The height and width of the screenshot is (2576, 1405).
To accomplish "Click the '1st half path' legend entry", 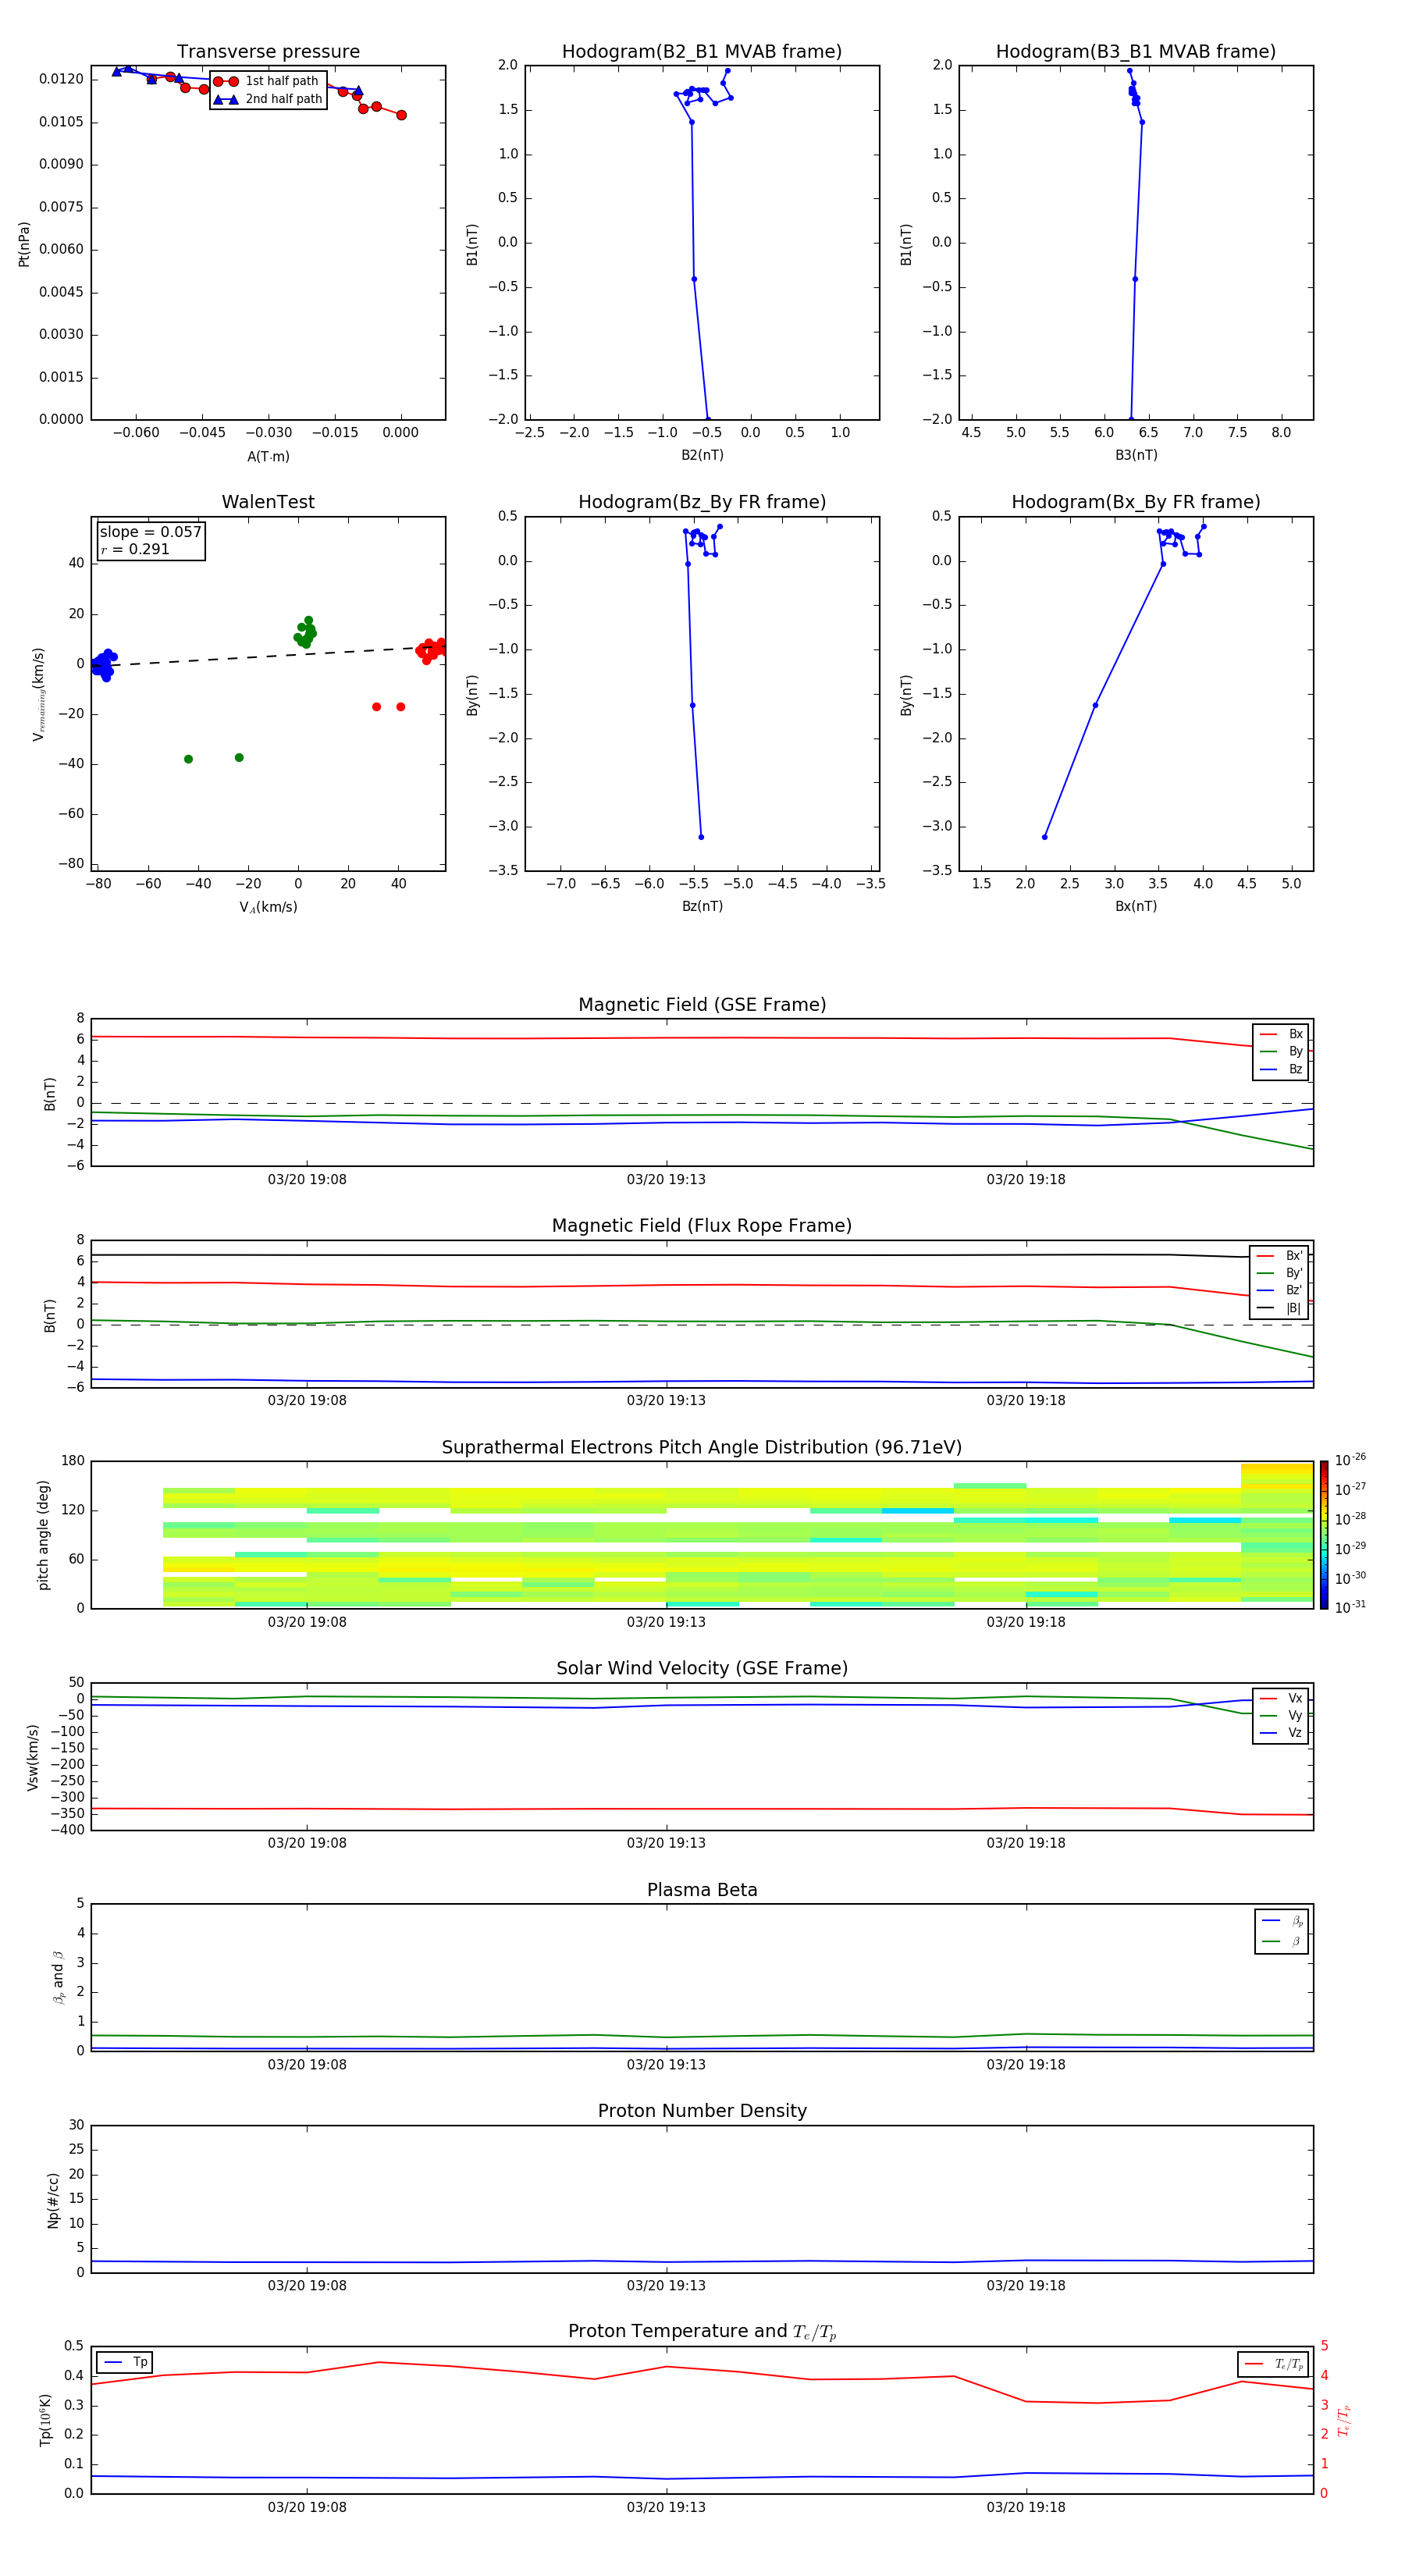I will [x=267, y=81].
